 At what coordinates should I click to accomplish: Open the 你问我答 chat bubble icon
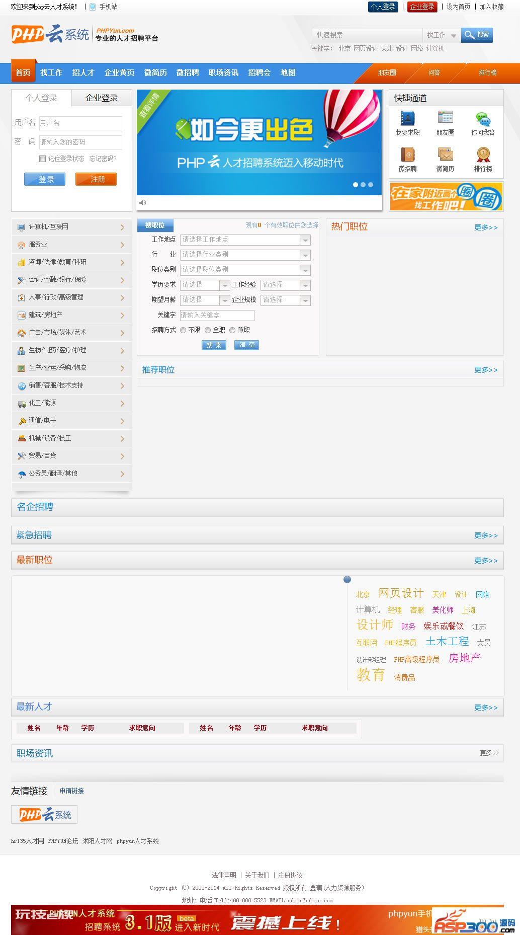click(x=483, y=119)
